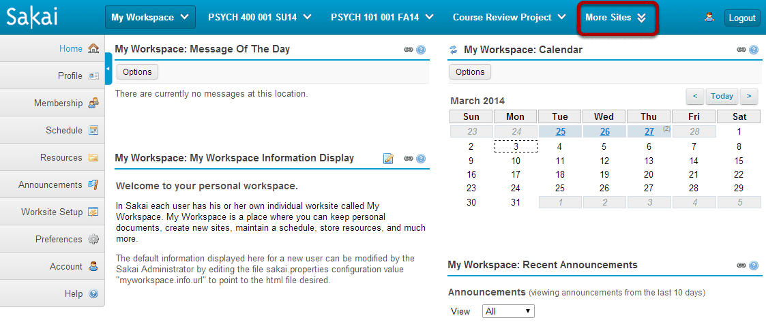This screenshot has height=322, width=766.
Task: Edit My Workspace Information Display pencil icon
Action: pyautogui.click(x=388, y=158)
